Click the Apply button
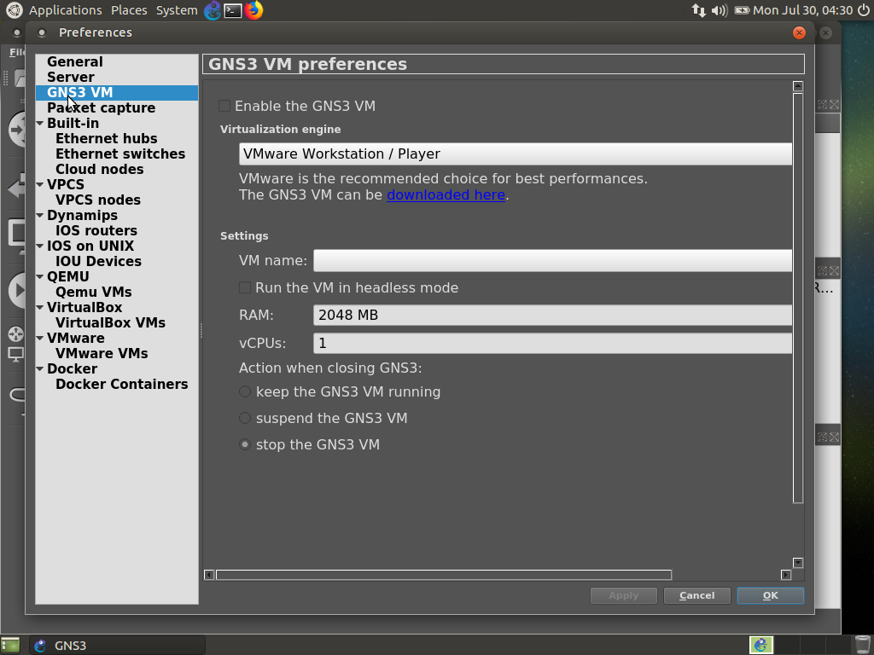This screenshot has width=874, height=655. click(x=623, y=595)
